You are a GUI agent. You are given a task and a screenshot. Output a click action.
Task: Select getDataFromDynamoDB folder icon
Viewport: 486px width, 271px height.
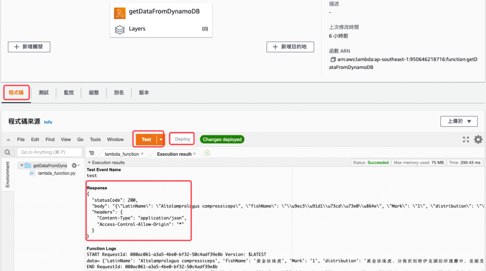(x=28, y=166)
